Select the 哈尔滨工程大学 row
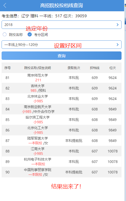Viewport: 126px width, 201px height. (62, 120)
